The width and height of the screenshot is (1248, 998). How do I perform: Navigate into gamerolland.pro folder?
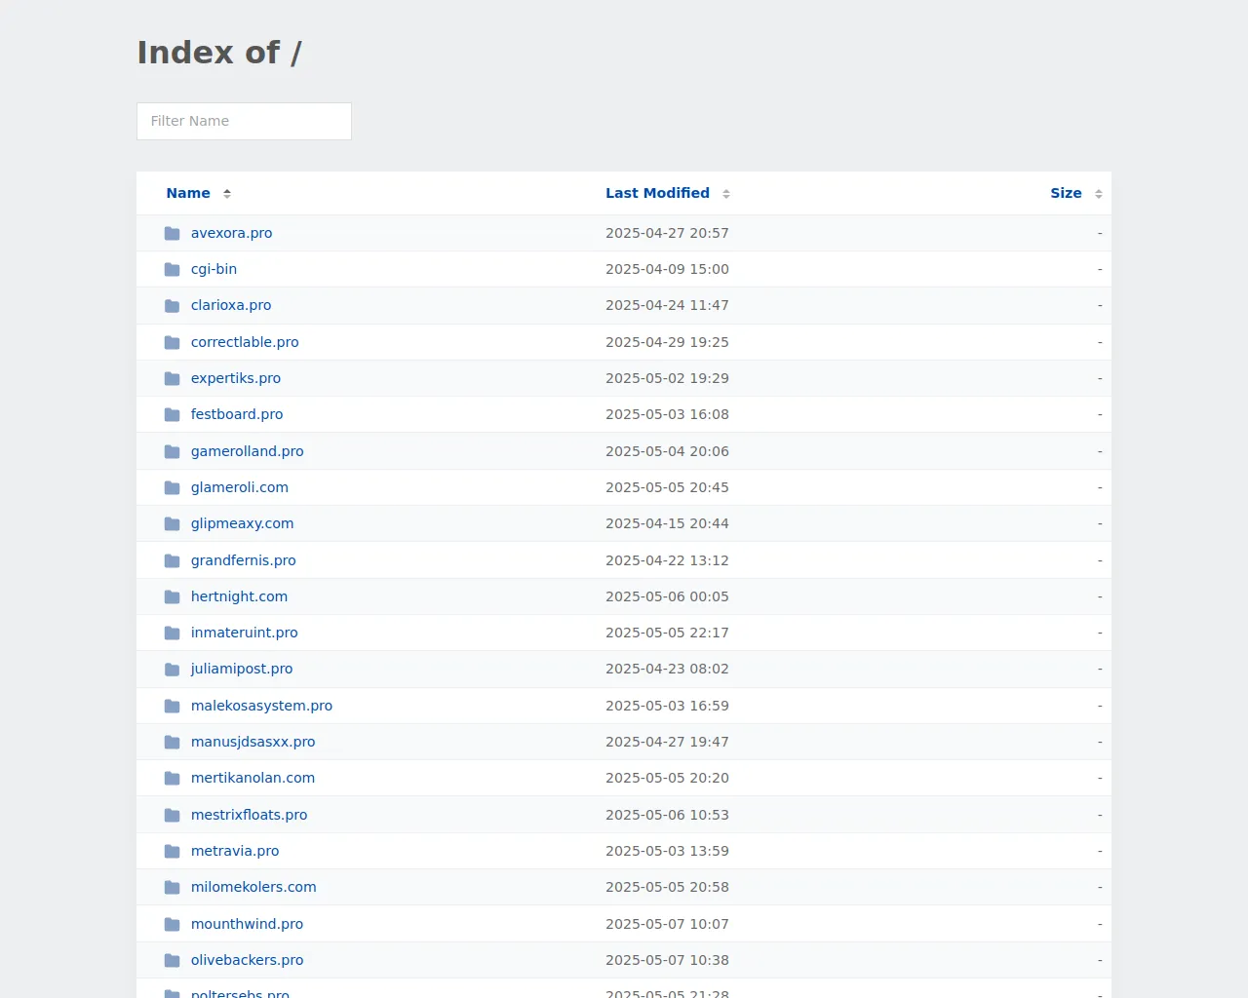coord(247,451)
